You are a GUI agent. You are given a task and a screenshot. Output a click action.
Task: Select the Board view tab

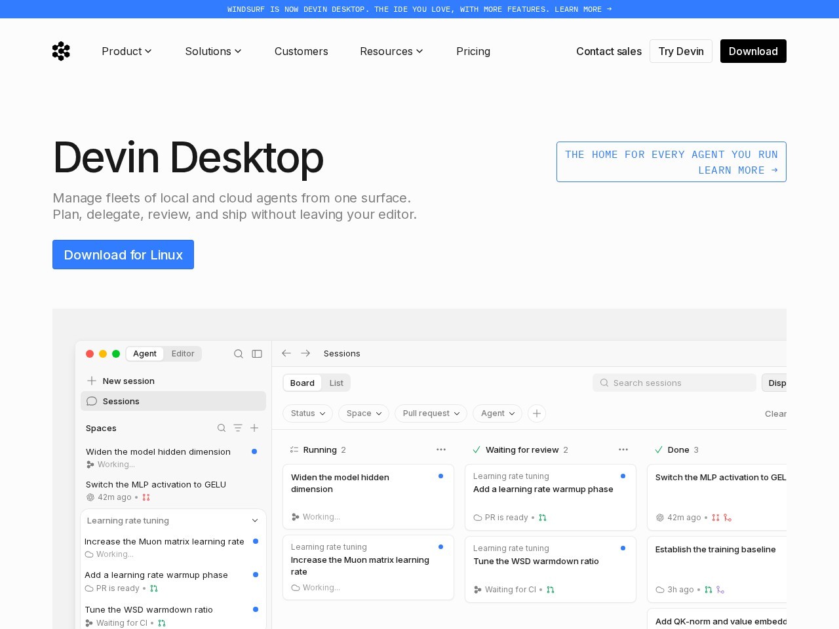click(302, 383)
